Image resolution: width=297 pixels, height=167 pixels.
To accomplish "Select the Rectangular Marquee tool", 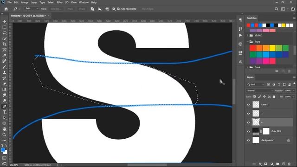I will 4,27.
